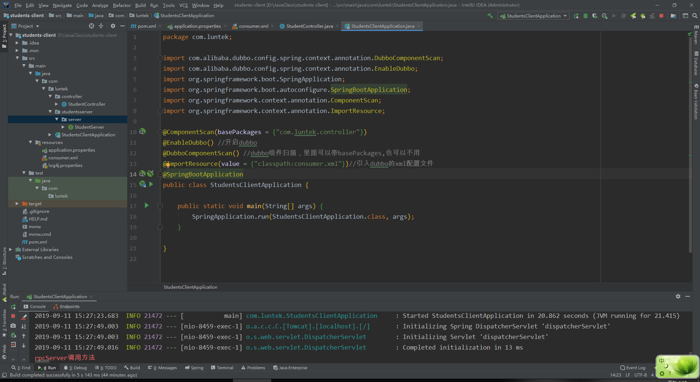Toggle imports code fold marker
700x382 pixels.
click(x=160, y=58)
